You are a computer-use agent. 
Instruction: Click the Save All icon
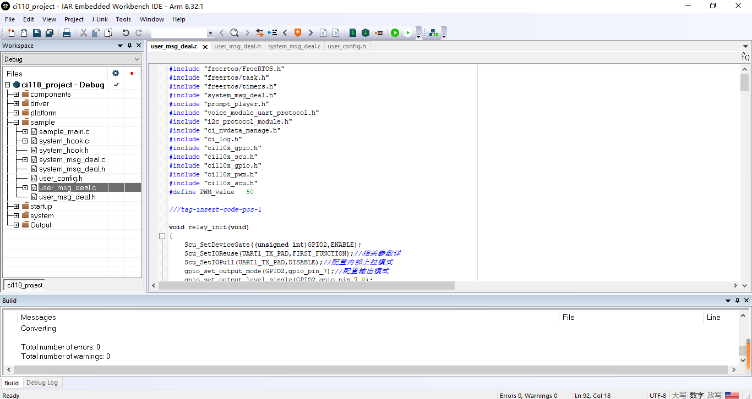[49, 33]
